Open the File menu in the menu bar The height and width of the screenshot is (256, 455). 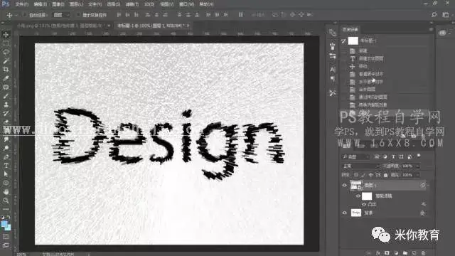pyautogui.click(x=22, y=4)
